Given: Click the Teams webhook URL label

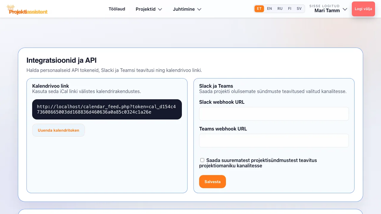Looking at the screenshot, I should coord(223,129).
